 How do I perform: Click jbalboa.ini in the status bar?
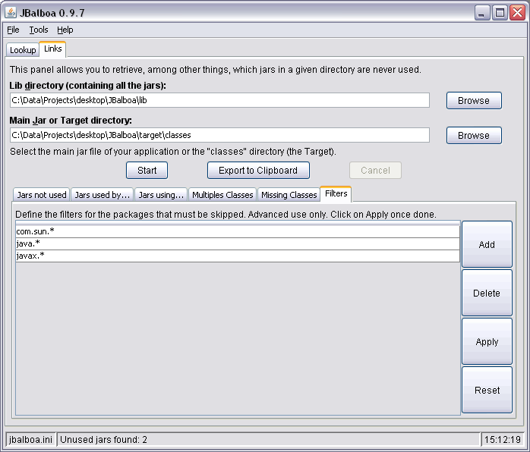(x=31, y=440)
